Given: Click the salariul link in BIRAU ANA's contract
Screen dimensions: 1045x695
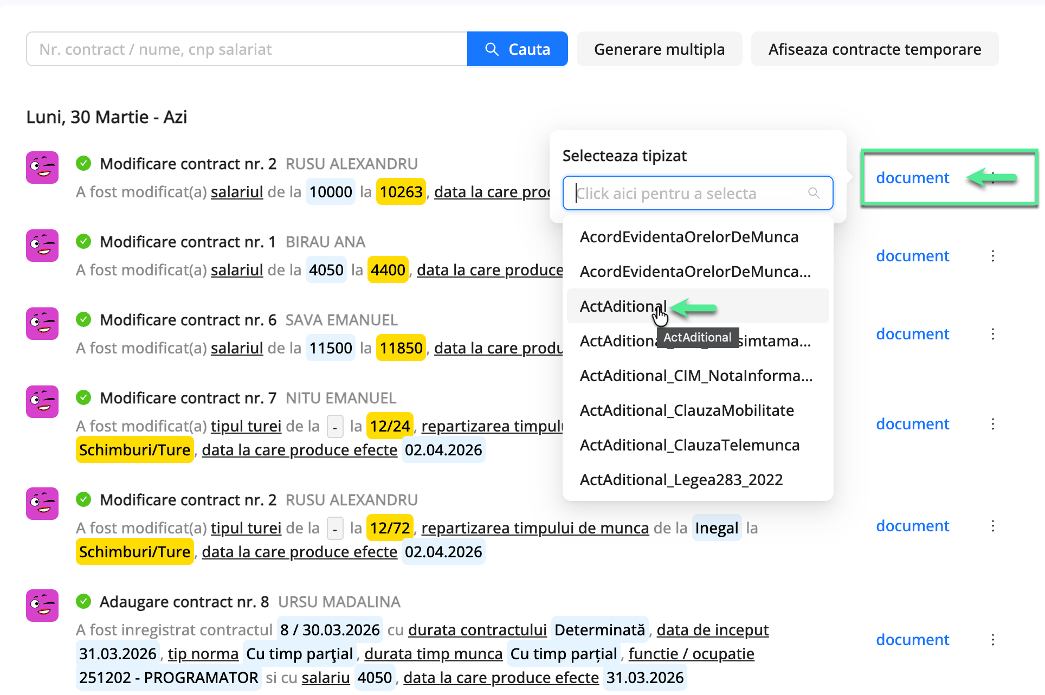Looking at the screenshot, I should 236,269.
